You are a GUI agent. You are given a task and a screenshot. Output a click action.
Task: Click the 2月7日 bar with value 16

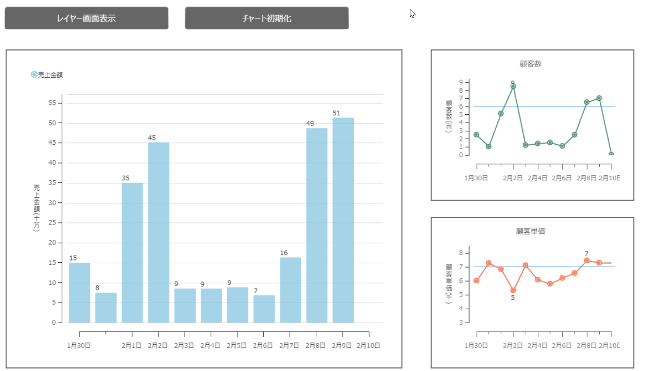(290, 290)
